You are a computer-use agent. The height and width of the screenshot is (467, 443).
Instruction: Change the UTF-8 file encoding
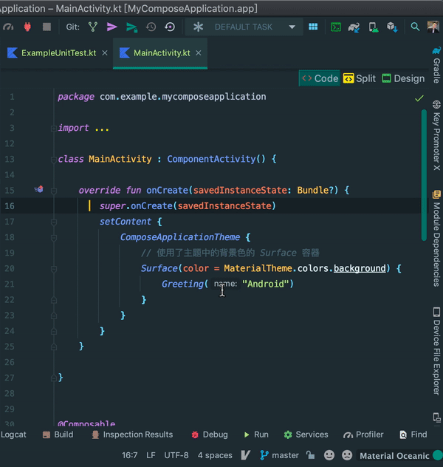coord(176,455)
